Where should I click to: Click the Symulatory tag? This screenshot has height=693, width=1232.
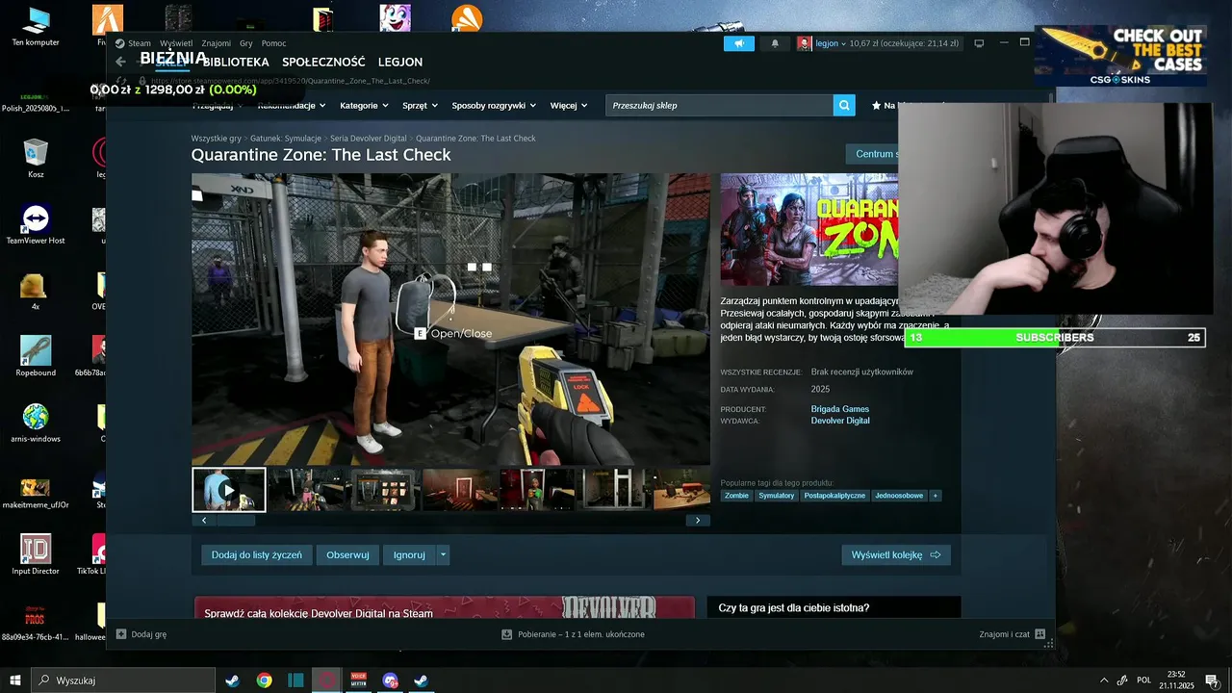(x=777, y=496)
